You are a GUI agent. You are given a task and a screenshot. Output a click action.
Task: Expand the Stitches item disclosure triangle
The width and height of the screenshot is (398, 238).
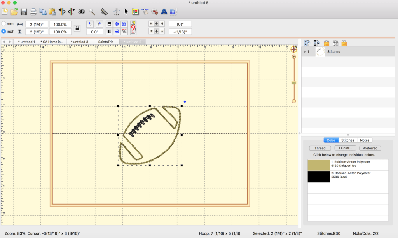pos(305,51)
